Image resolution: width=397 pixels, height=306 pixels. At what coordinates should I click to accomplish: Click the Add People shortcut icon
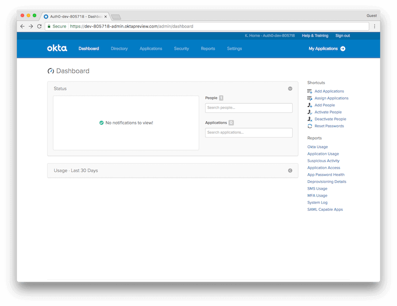pyautogui.click(x=310, y=105)
